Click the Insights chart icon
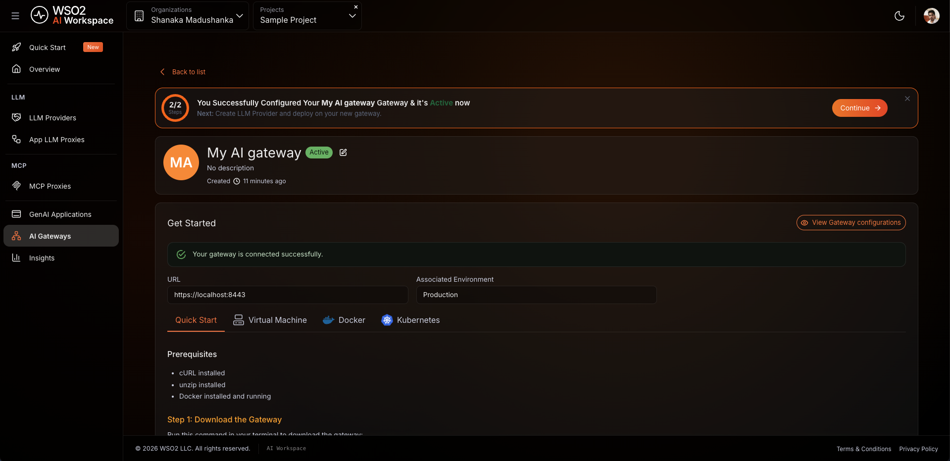Screen dimensions: 950x461 (16, 257)
